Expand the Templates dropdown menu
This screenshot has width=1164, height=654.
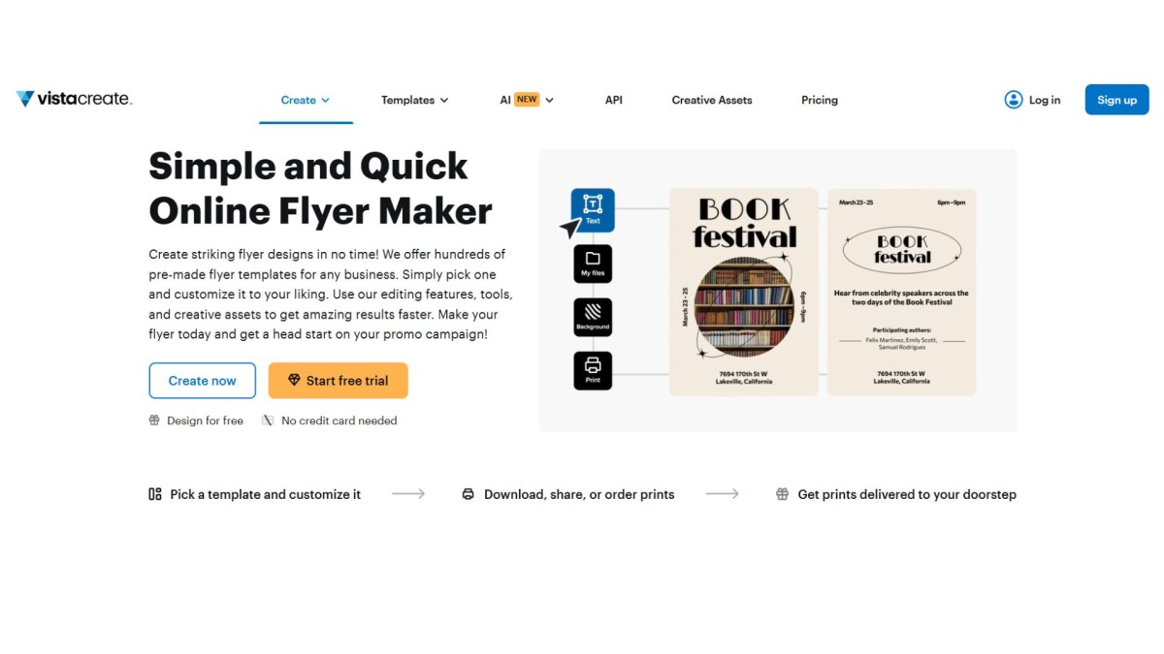pyautogui.click(x=415, y=100)
